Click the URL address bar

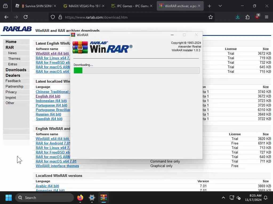(x=132, y=17)
